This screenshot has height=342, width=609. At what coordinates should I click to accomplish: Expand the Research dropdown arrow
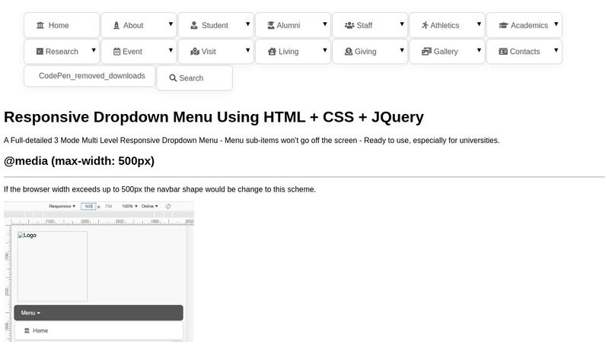click(x=94, y=50)
